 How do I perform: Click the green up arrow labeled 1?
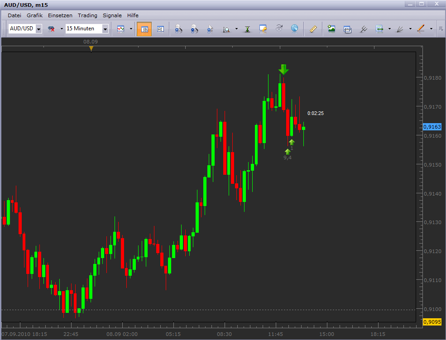tap(292, 142)
